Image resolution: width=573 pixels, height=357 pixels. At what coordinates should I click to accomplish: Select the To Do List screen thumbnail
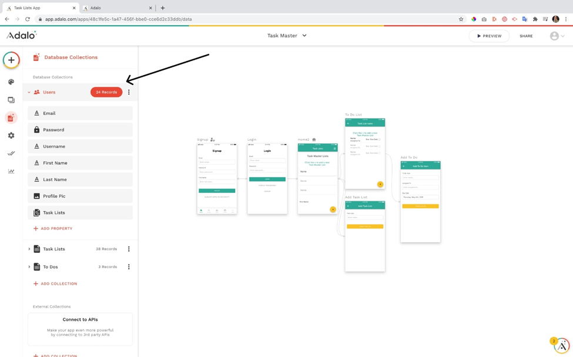coord(365,154)
